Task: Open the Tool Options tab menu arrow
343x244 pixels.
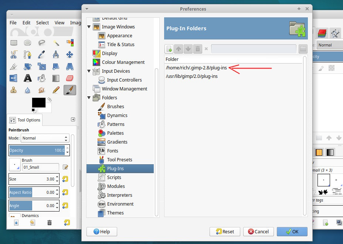Action: 73,120
